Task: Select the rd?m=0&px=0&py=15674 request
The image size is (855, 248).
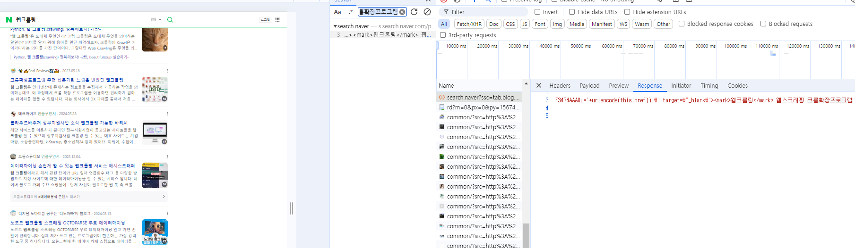Action: 480,107
